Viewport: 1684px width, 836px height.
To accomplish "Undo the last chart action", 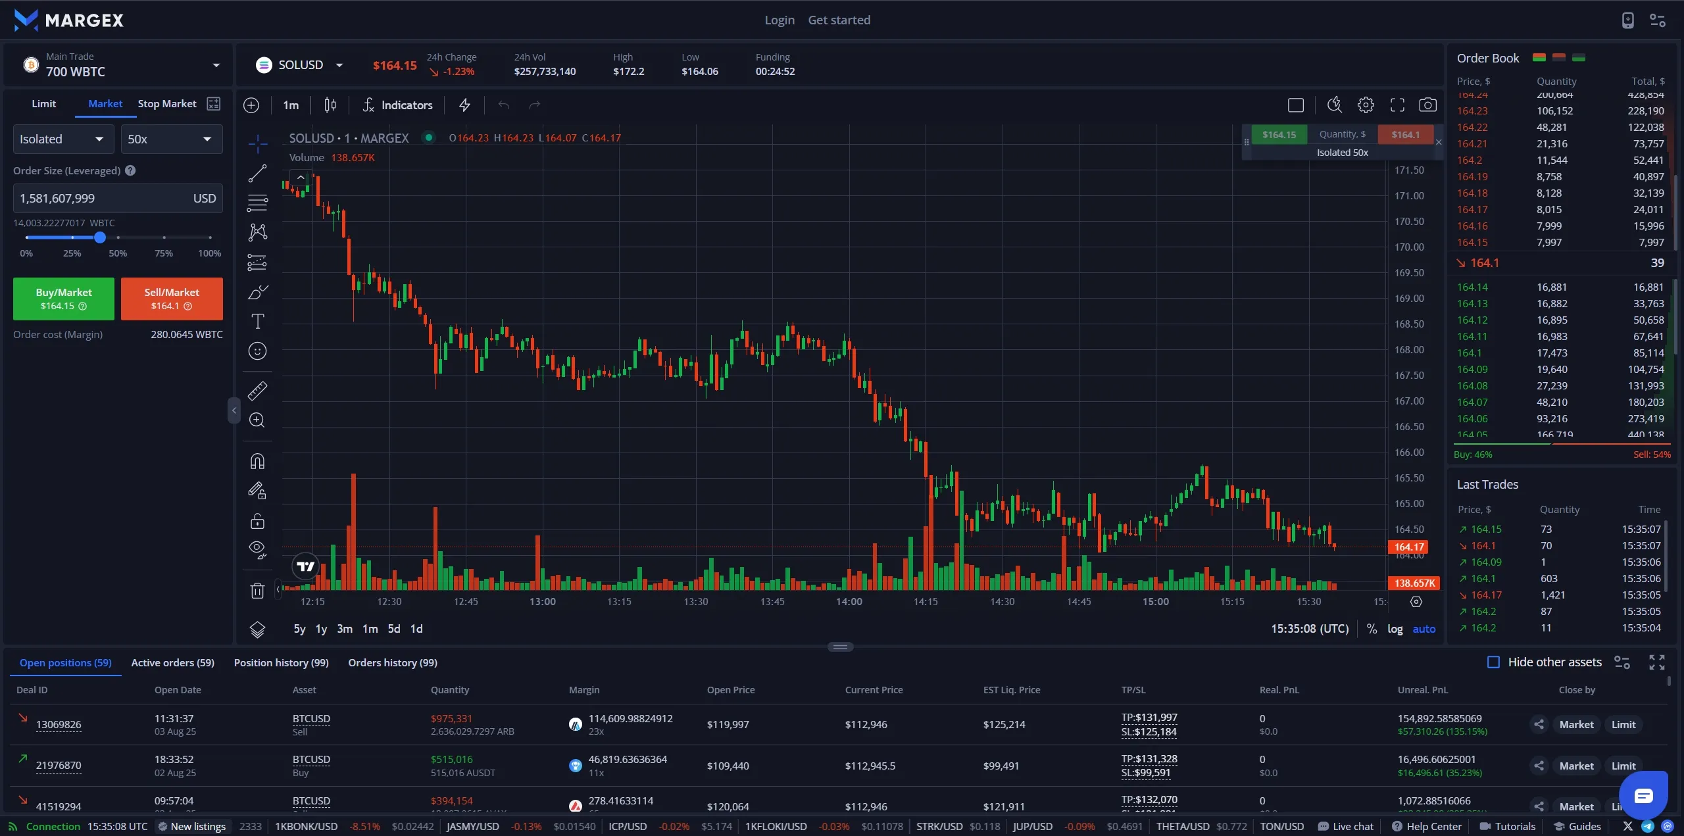I will point(504,105).
